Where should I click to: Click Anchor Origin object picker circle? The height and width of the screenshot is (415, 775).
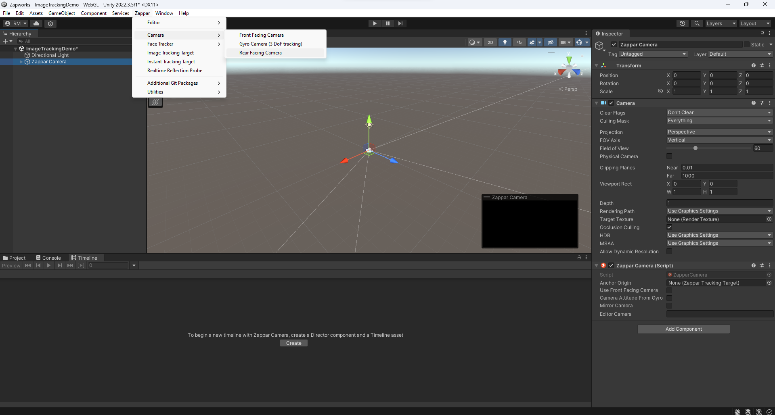769,283
